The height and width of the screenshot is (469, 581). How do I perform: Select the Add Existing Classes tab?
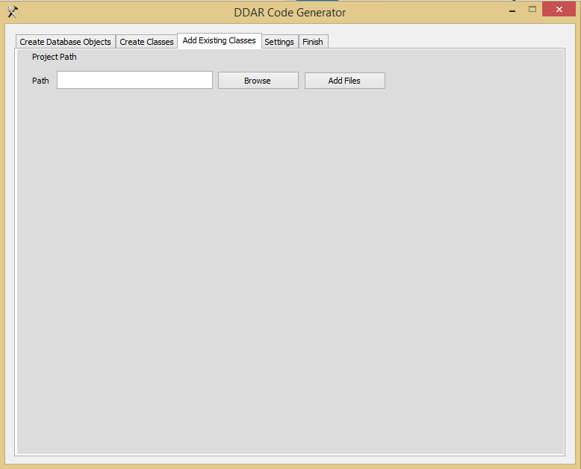point(219,41)
